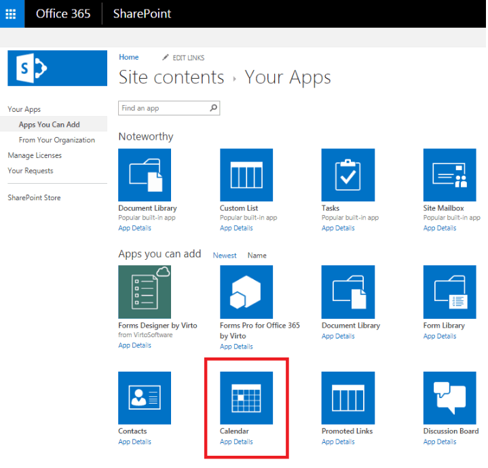Open App Details for Forms Pro by Virto

236,347
